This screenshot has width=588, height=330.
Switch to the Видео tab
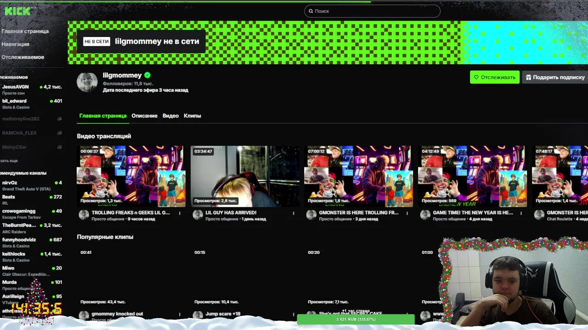pyautogui.click(x=170, y=116)
